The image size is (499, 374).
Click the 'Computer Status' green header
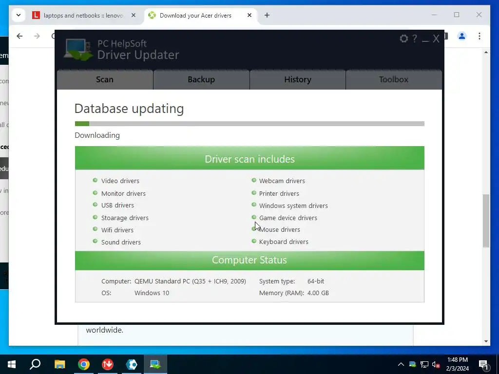[249, 260]
